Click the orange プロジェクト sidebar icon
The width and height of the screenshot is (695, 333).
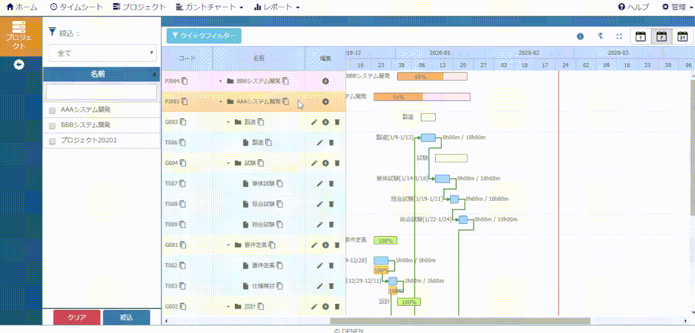click(21, 37)
